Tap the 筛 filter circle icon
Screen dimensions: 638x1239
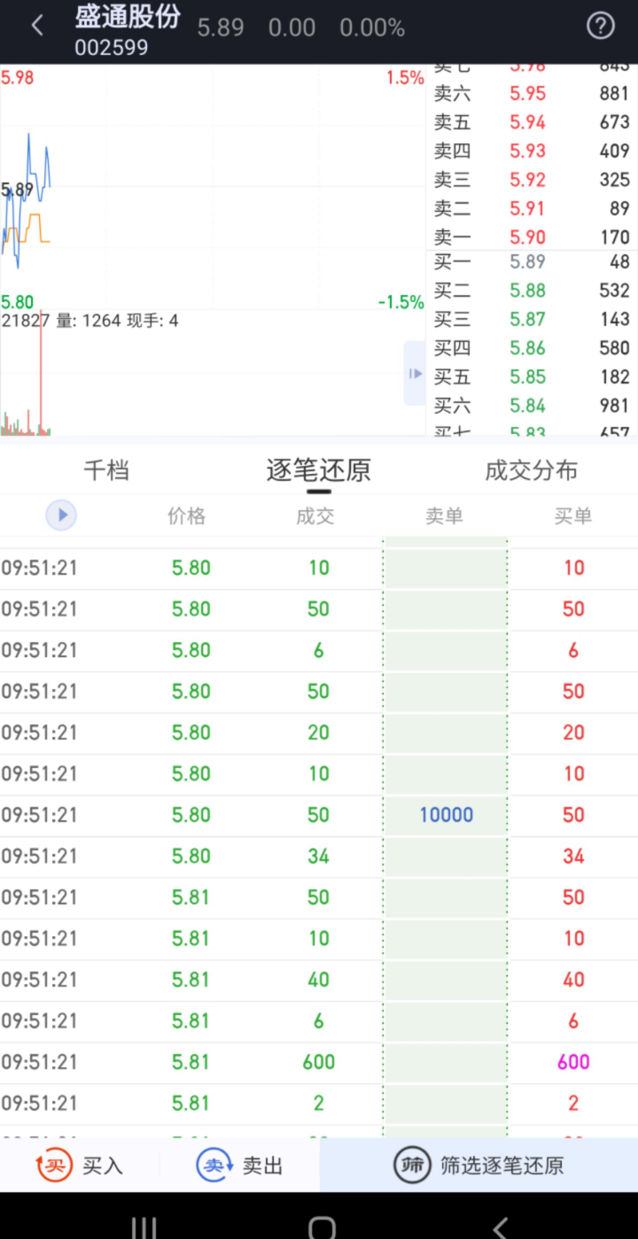click(412, 1165)
